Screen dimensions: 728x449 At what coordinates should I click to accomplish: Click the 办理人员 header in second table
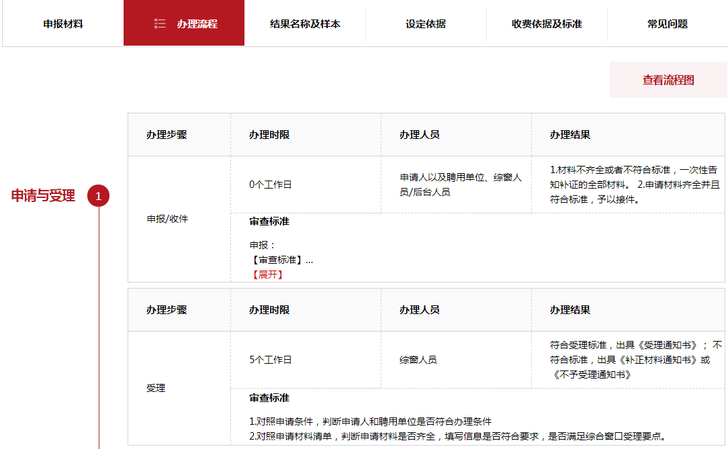pyautogui.click(x=419, y=310)
